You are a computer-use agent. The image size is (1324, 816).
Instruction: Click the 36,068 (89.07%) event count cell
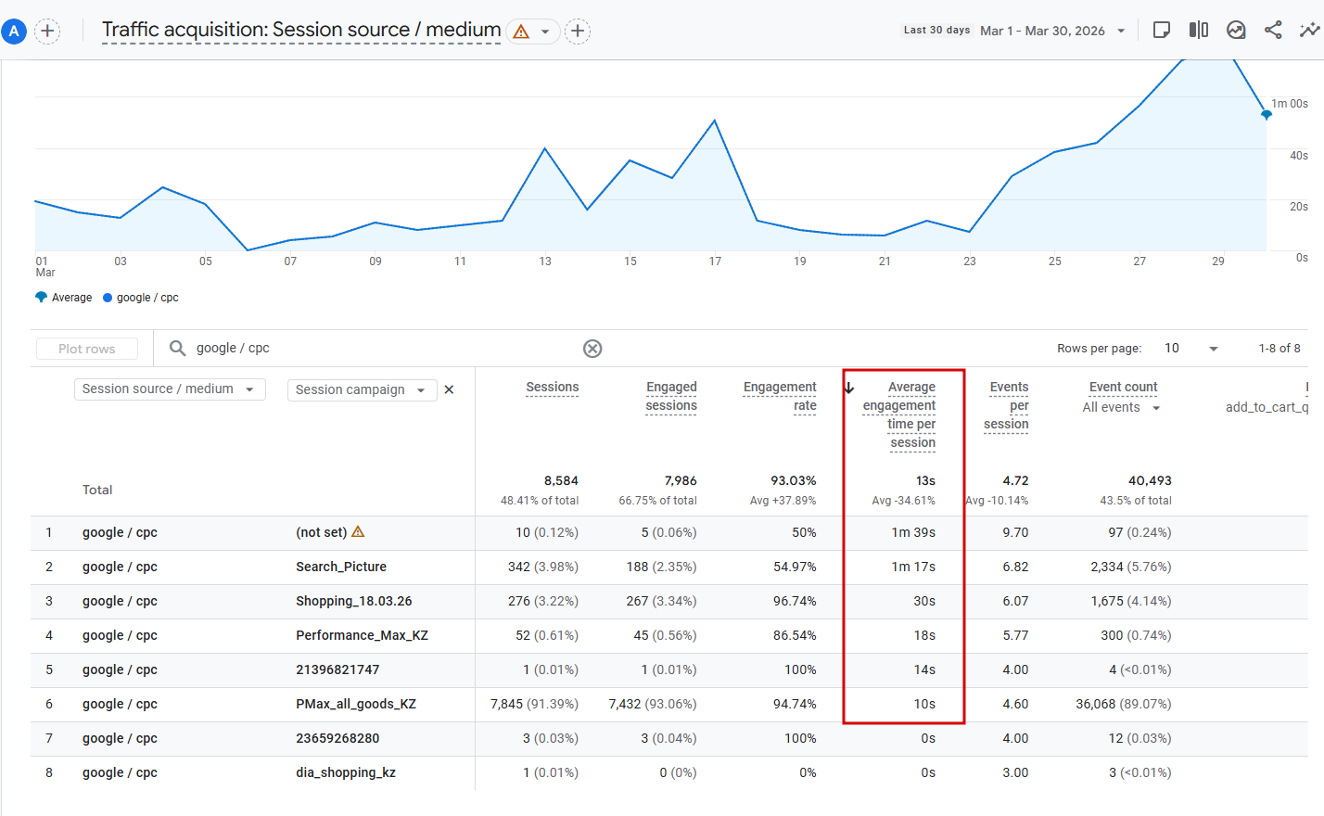(1124, 705)
